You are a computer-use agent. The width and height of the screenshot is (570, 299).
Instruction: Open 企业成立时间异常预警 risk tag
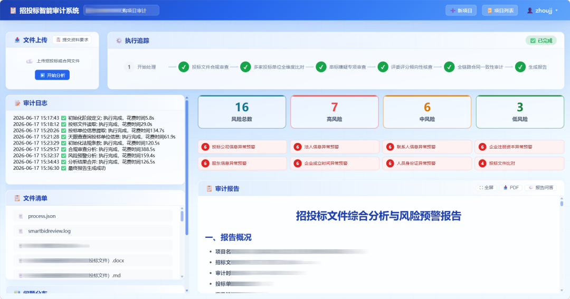click(x=335, y=163)
